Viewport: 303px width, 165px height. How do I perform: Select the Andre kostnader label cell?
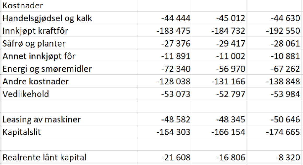(x=36, y=81)
